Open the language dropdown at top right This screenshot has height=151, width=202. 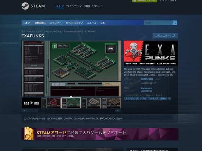tap(173, 1)
